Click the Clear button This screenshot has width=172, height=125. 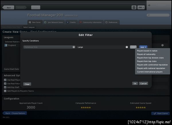[x=27, y=84]
